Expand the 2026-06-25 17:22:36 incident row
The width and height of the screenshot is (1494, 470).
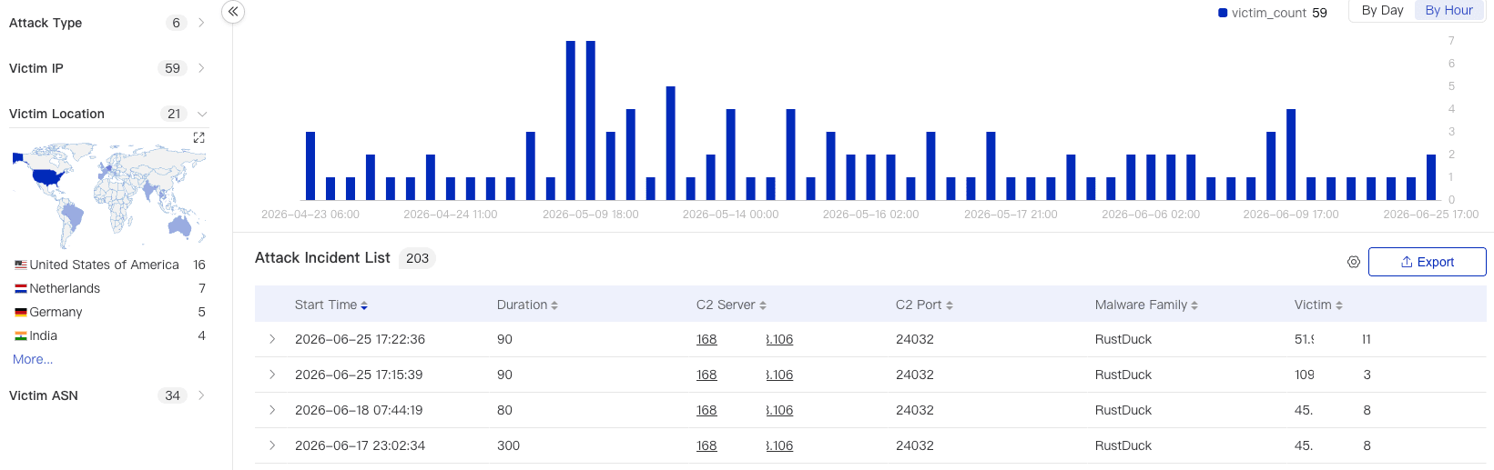pyautogui.click(x=272, y=339)
